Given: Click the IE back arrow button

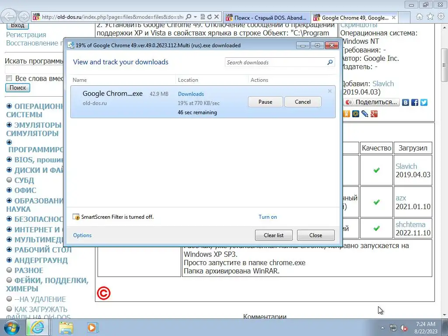Looking at the screenshot, I should pyautogui.click(x=9, y=17).
